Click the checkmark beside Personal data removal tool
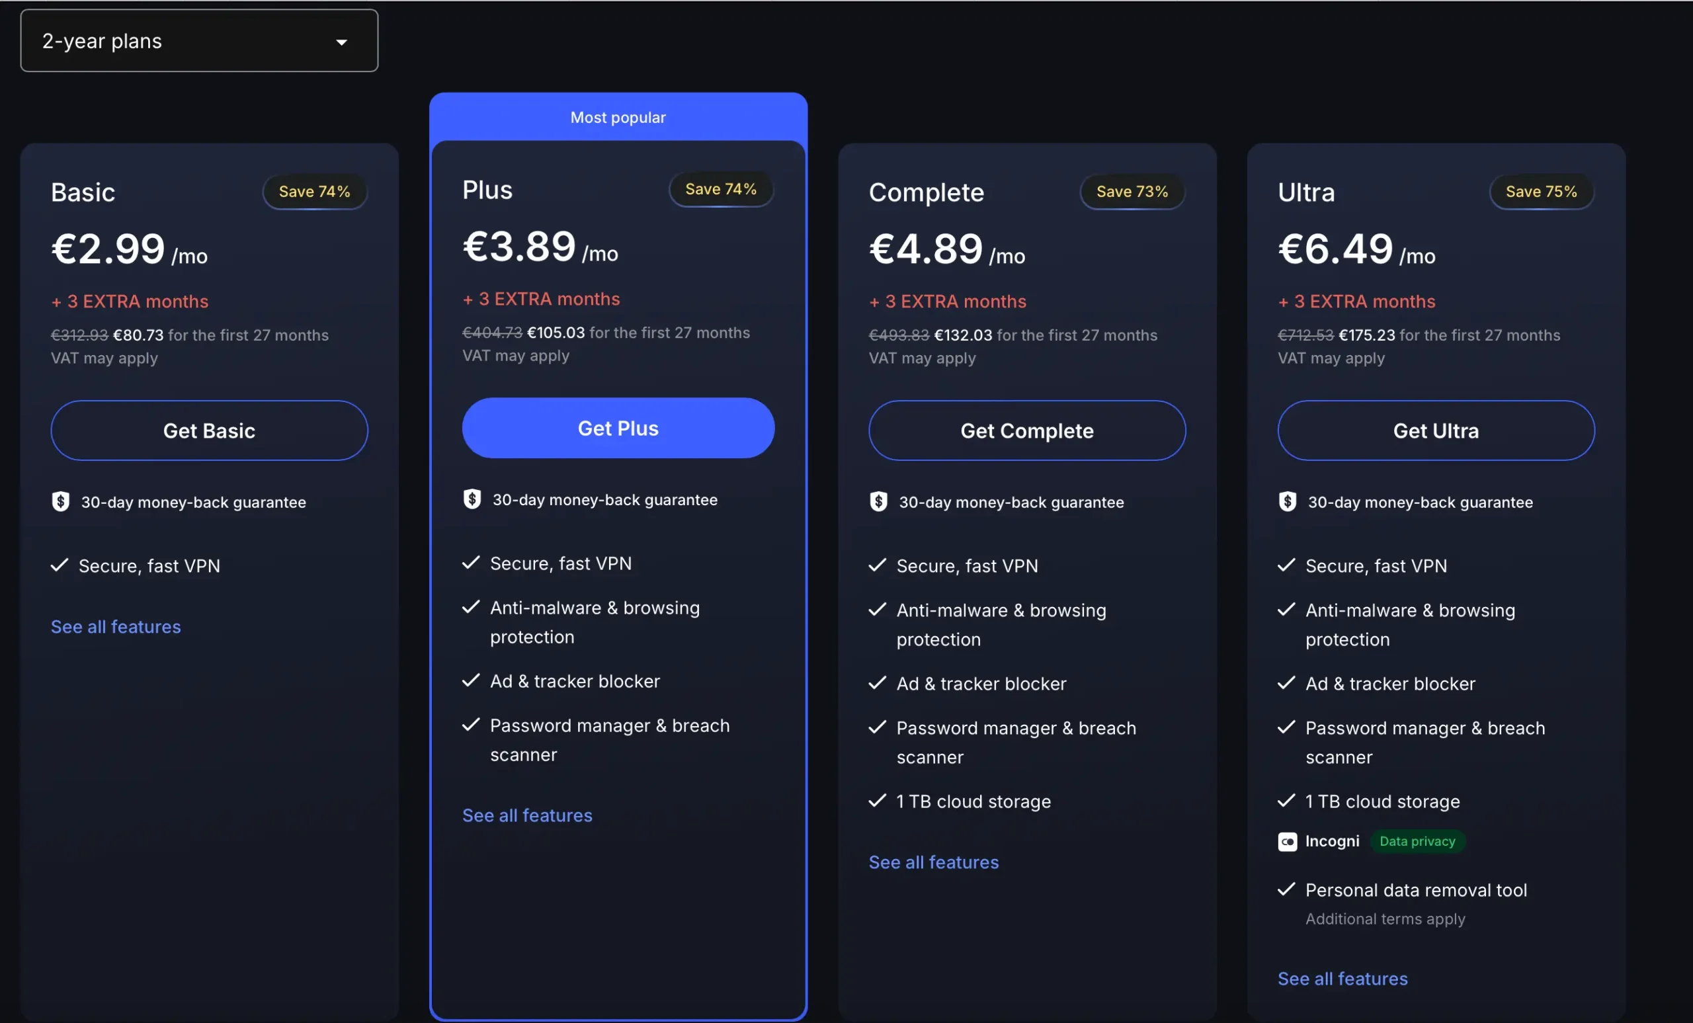This screenshot has height=1023, width=1693. click(1286, 889)
